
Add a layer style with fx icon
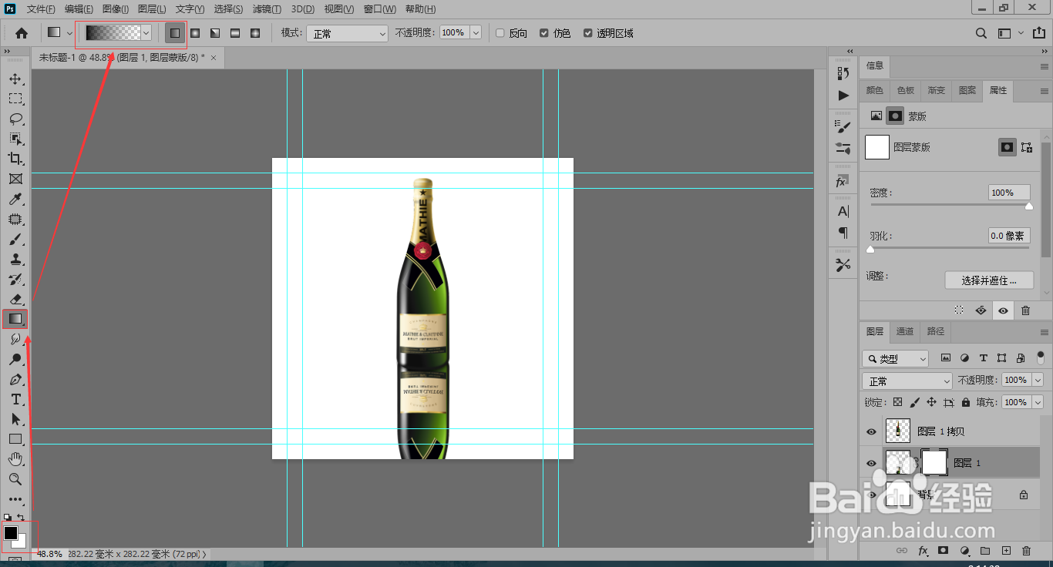coord(923,551)
